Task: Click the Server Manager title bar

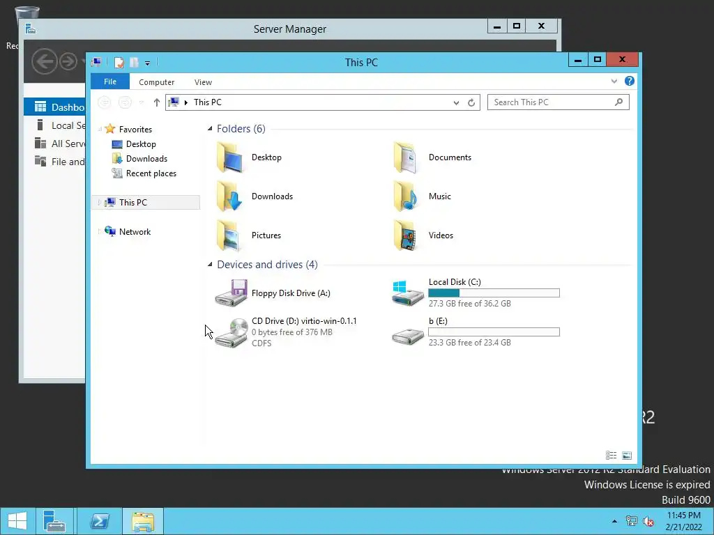Action: [x=289, y=29]
